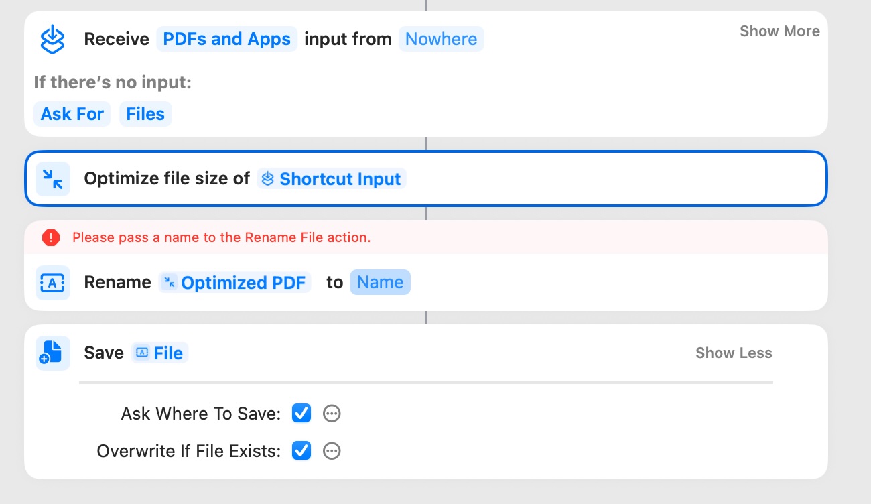Expand Receive action with Show More

pos(779,31)
